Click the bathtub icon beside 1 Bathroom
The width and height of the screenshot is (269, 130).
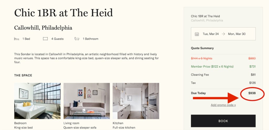tap(77, 39)
